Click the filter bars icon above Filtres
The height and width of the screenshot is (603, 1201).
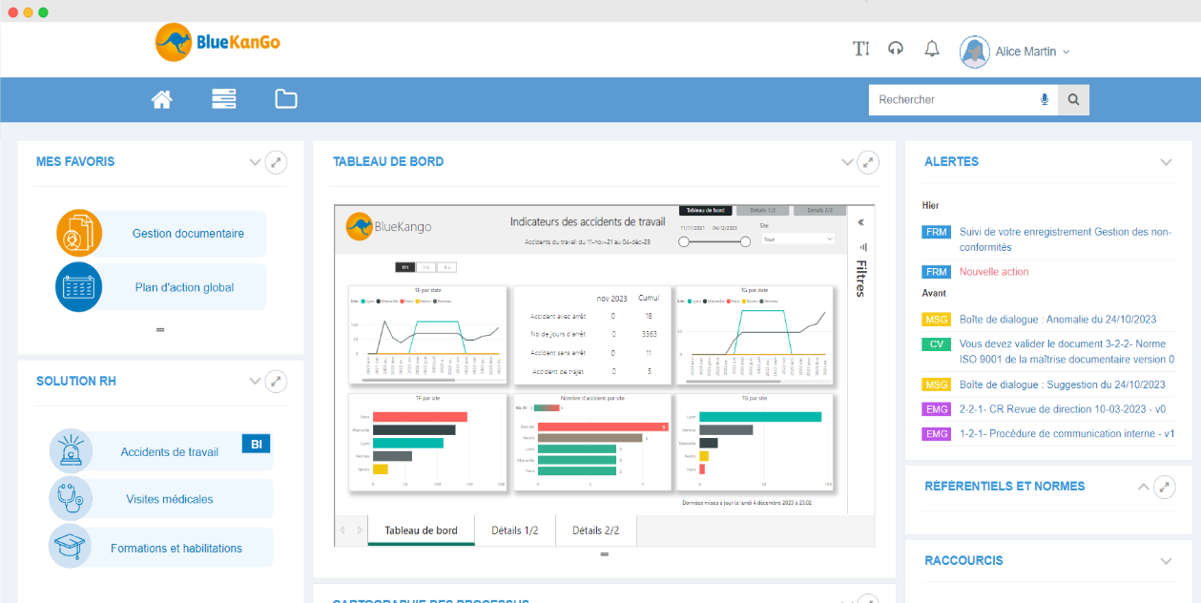click(x=862, y=247)
